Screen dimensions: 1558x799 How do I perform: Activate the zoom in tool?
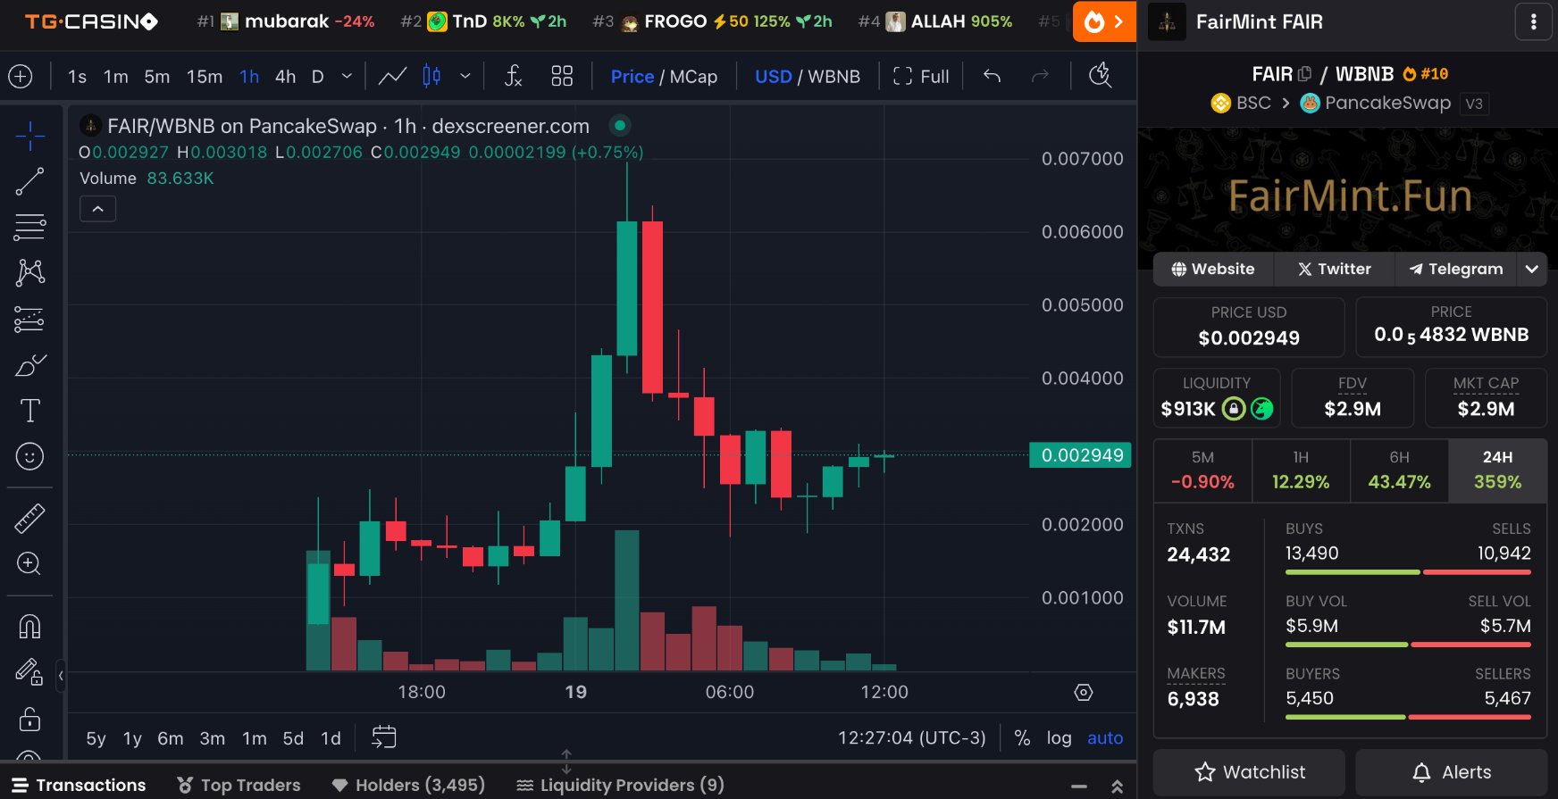pos(29,563)
